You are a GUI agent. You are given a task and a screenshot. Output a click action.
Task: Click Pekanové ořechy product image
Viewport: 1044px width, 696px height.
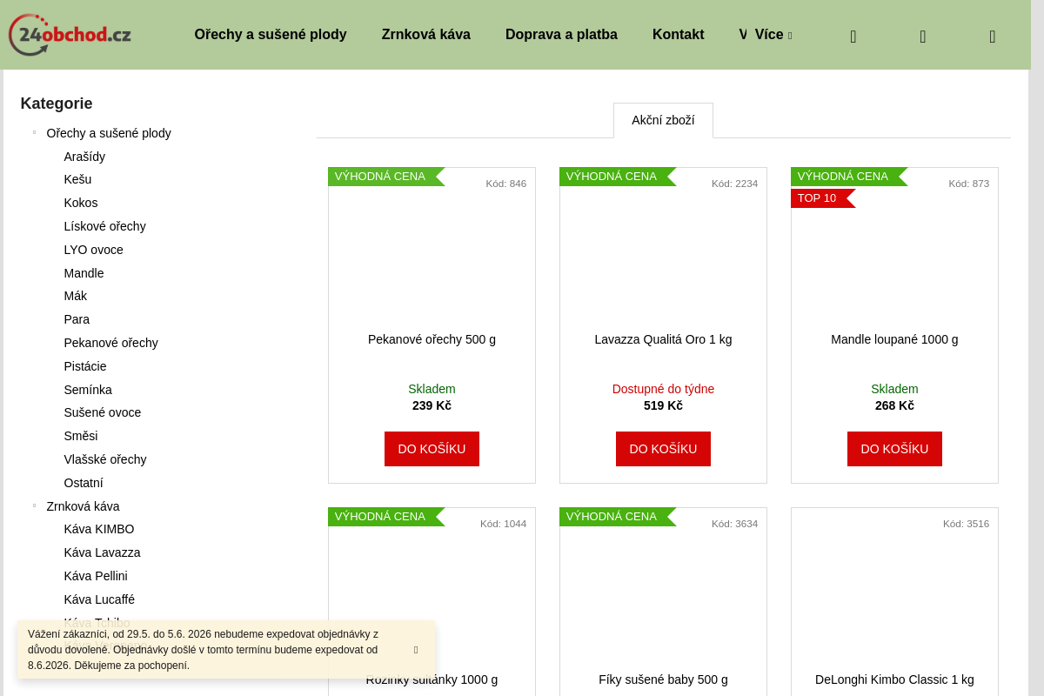[x=432, y=257]
